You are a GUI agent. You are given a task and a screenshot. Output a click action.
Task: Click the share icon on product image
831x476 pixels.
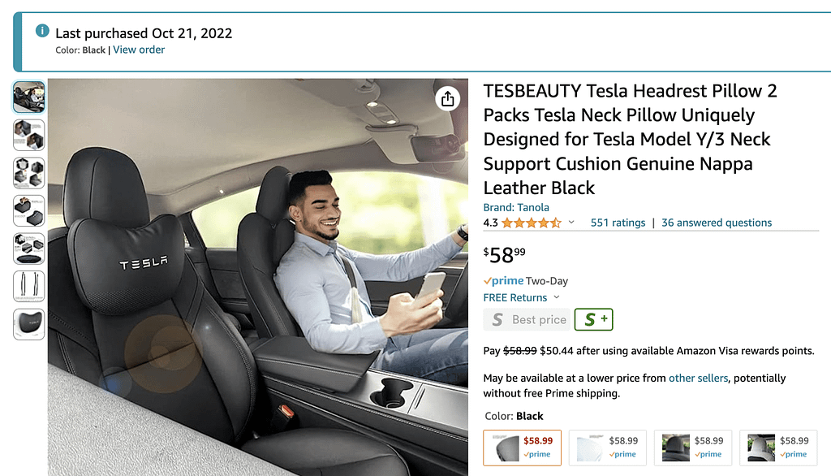click(447, 99)
